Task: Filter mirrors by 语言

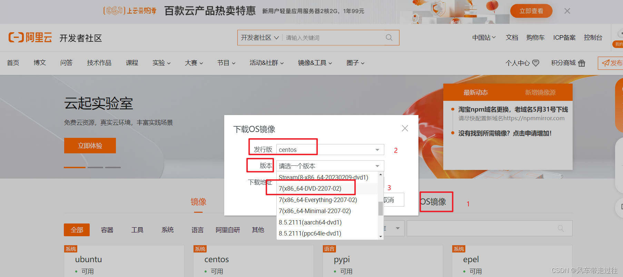Action: (198, 230)
